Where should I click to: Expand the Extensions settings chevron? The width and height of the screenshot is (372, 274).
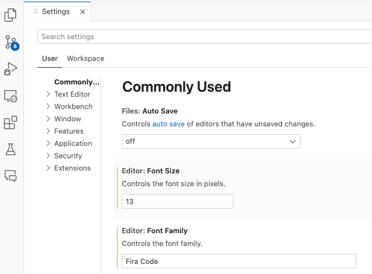click(x=48, y=168)
